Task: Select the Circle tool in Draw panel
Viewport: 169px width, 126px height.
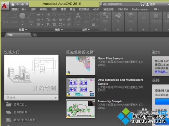Action: [22, 16]
